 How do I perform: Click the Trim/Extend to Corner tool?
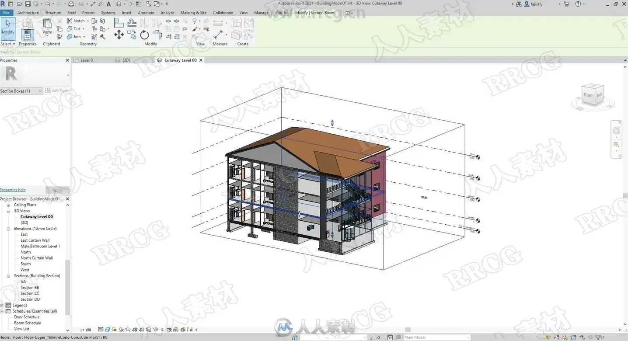pyautogui.click(x=157, y=35)
